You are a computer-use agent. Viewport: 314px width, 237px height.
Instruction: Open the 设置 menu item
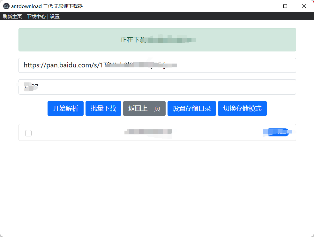(55, 16)
